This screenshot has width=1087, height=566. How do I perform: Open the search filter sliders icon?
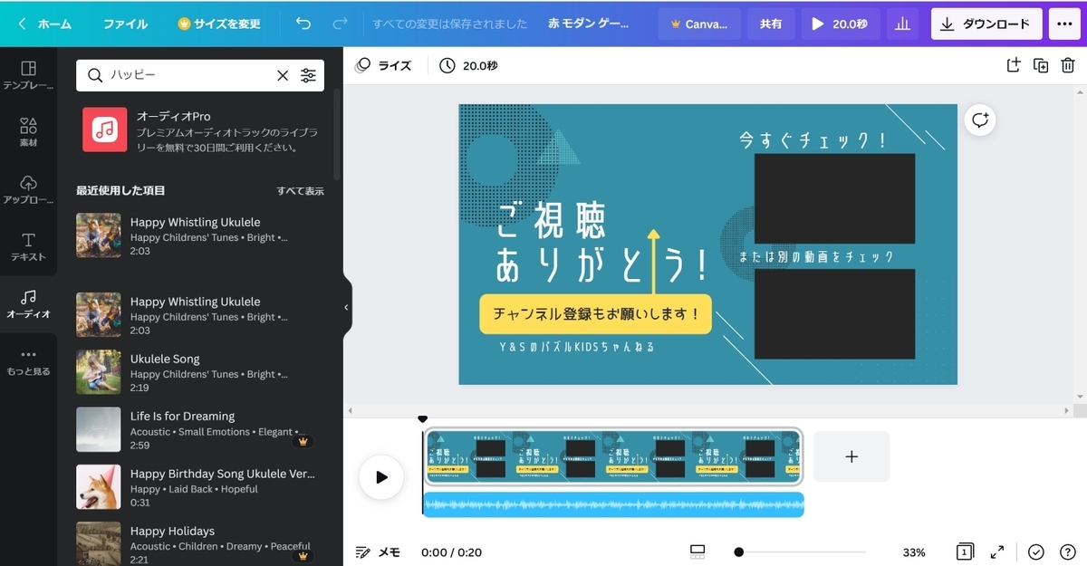(x=309, y=76)
